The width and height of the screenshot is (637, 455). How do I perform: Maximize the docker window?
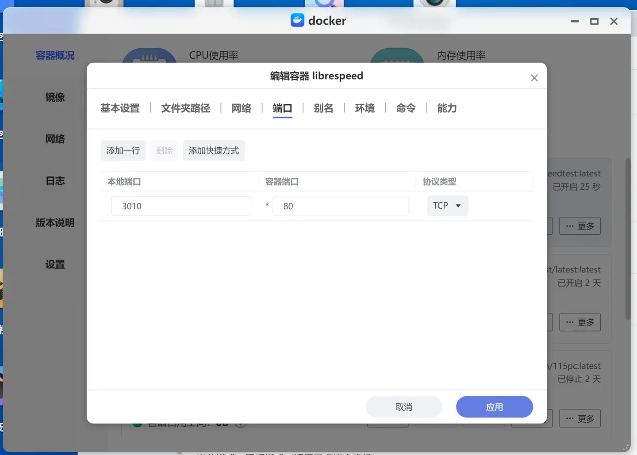coord(594,21)
